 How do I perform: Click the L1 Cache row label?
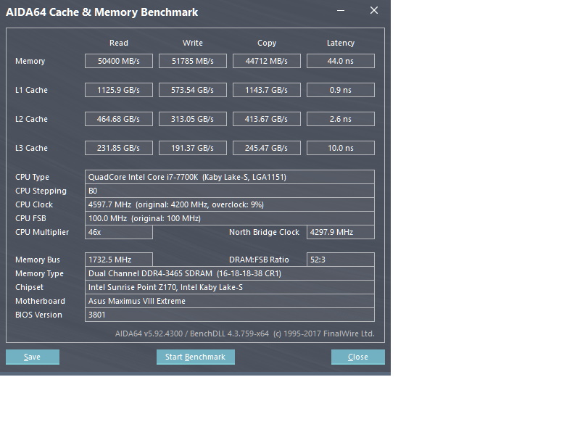(31, 90)
